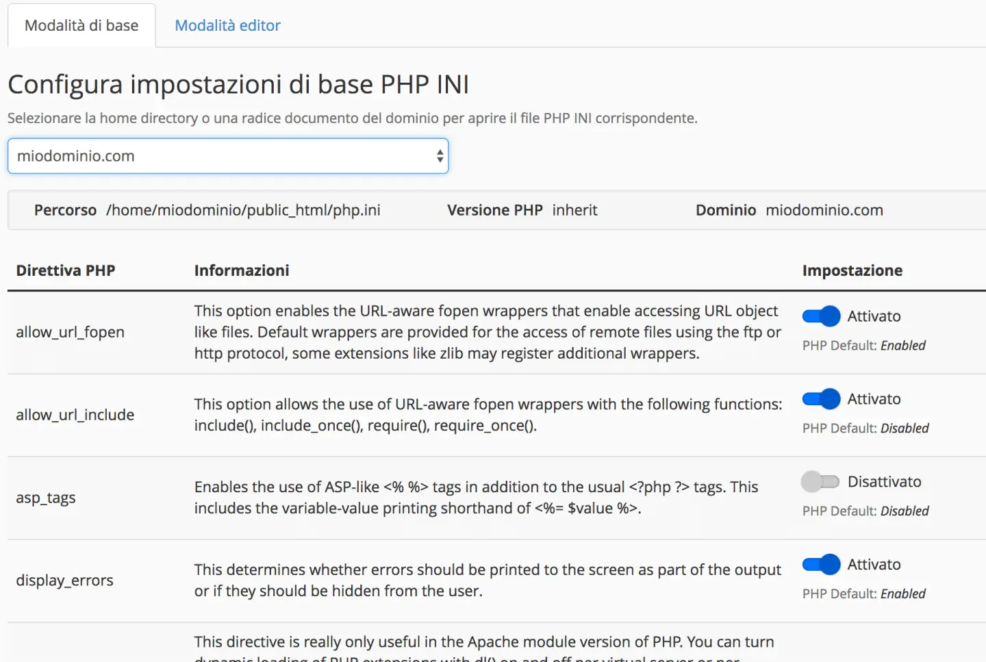Select the Modalità di base tab
The height and width of the screenshot is (662, 986).
[x=81, y=25]
